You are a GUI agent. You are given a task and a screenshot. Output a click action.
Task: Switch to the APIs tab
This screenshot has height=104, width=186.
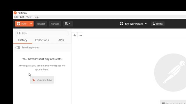tap(61, 40)
